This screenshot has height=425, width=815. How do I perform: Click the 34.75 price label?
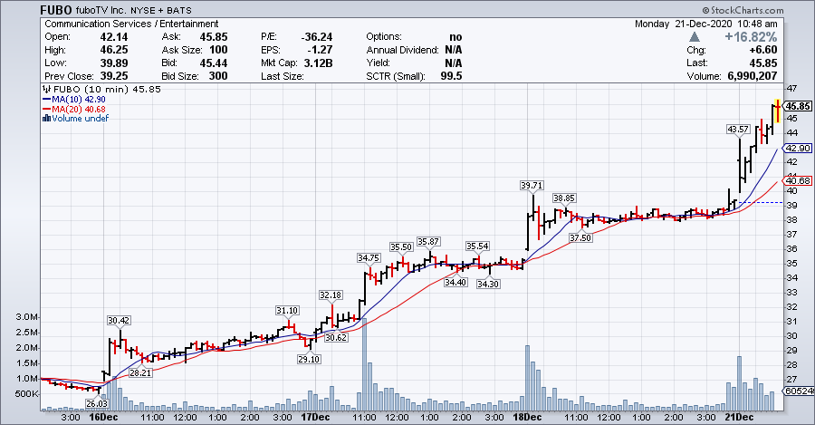369,258
